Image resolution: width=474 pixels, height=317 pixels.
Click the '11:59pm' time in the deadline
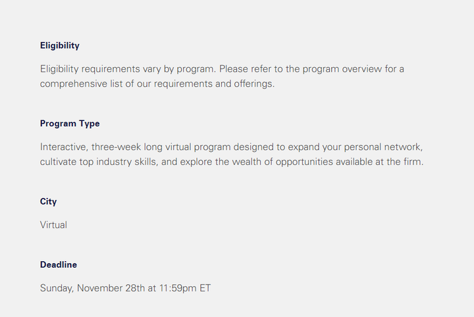(x=178, y=288)
